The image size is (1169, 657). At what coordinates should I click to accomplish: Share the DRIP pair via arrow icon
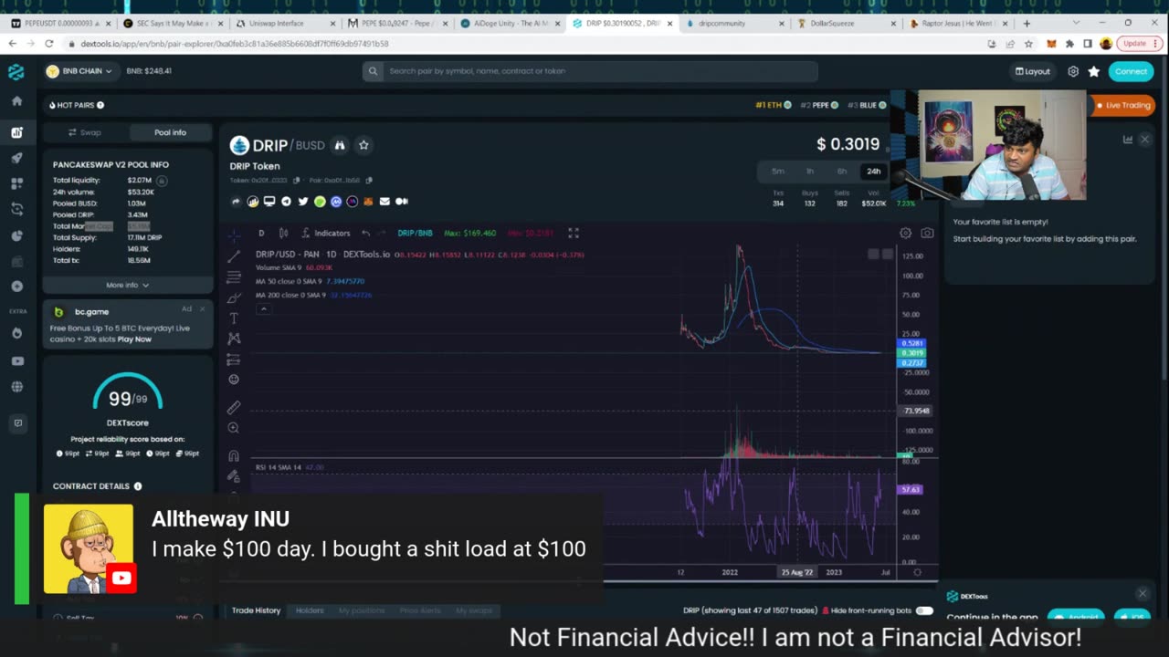pyautogui.click(x=236, y=202)
